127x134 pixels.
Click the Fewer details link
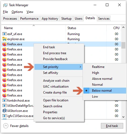(x=19, y=126)
